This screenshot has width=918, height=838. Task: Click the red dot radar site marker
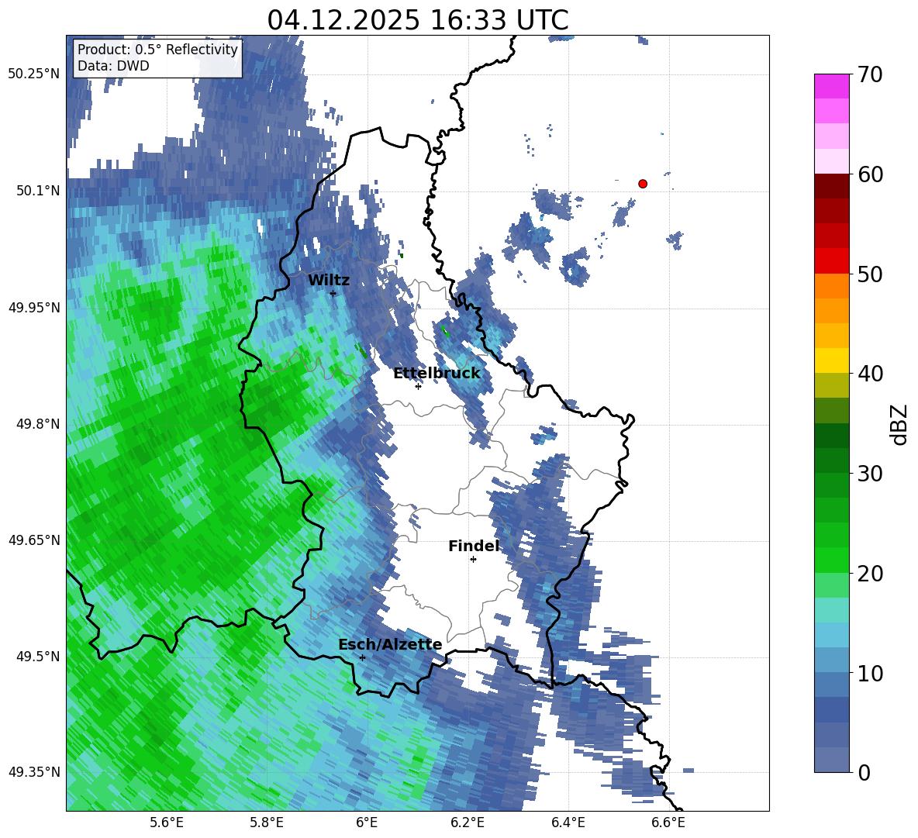click(643, 184)
